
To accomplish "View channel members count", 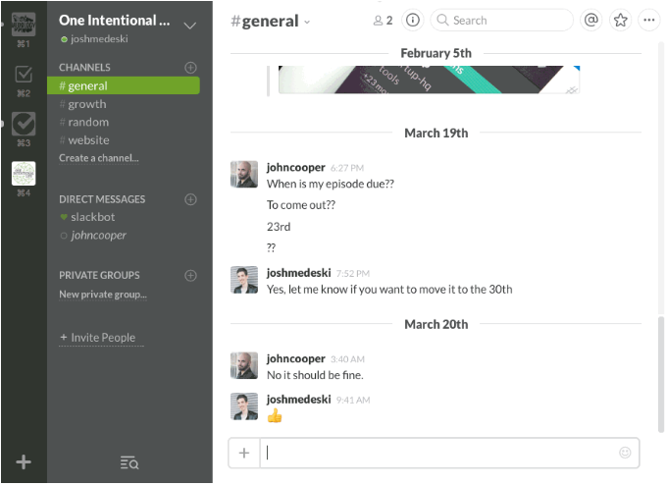I will pyautogui.click(x=383, y=20).
